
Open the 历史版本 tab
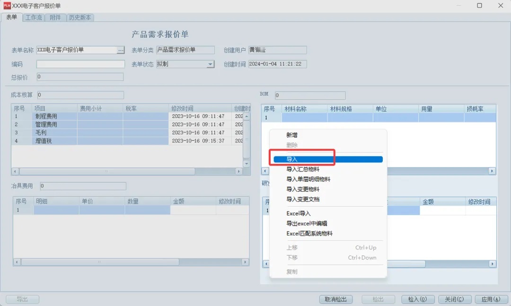80,17
